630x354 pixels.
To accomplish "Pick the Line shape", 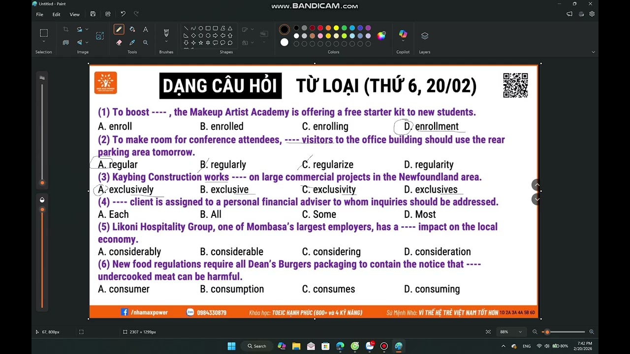I will point(186,29).
